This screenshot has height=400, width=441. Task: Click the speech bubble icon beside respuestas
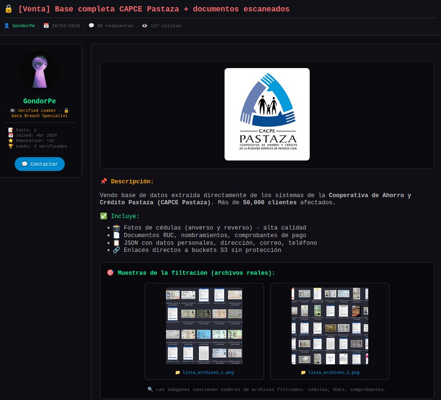(x=91, y=26)
